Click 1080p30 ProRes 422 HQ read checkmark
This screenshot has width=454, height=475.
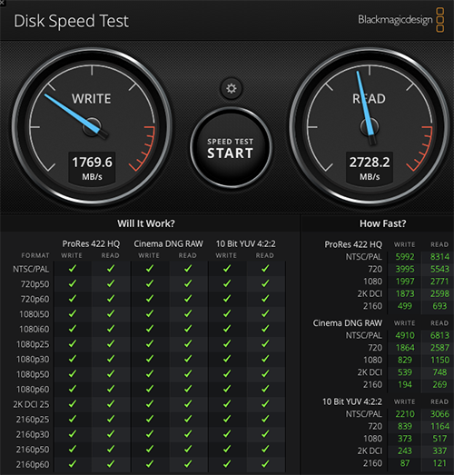point(111,359)
